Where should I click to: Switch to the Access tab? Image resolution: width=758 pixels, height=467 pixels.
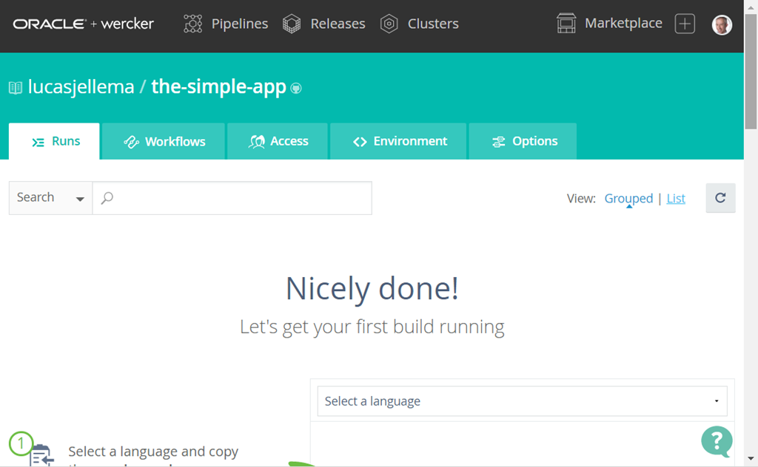[278, 141]
